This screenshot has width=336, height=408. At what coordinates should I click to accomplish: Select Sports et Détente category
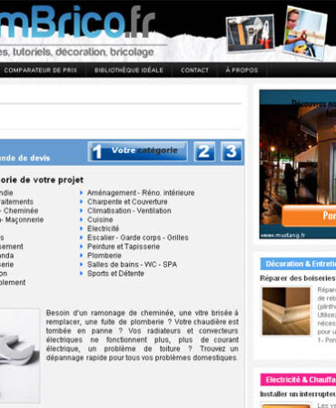(115, 274)
